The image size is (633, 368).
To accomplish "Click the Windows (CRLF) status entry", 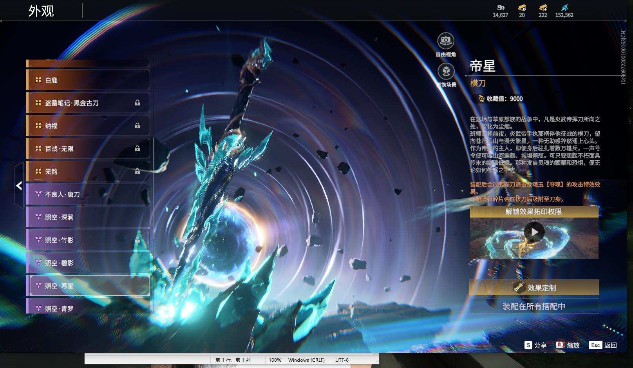I will point(306,360).
